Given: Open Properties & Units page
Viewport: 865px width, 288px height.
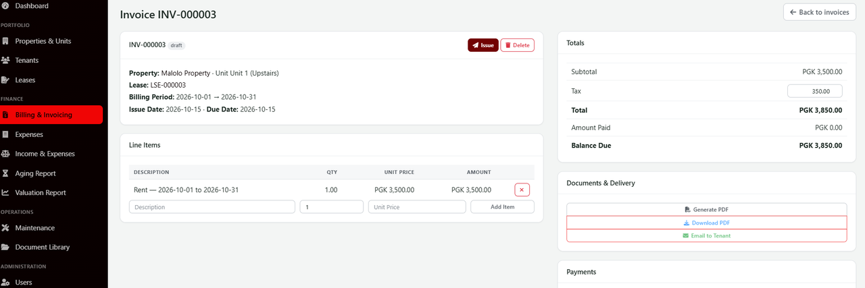Looking at the screenshot, I should [51, 41].
